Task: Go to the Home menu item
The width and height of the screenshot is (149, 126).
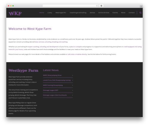Action: click(42, 13)
